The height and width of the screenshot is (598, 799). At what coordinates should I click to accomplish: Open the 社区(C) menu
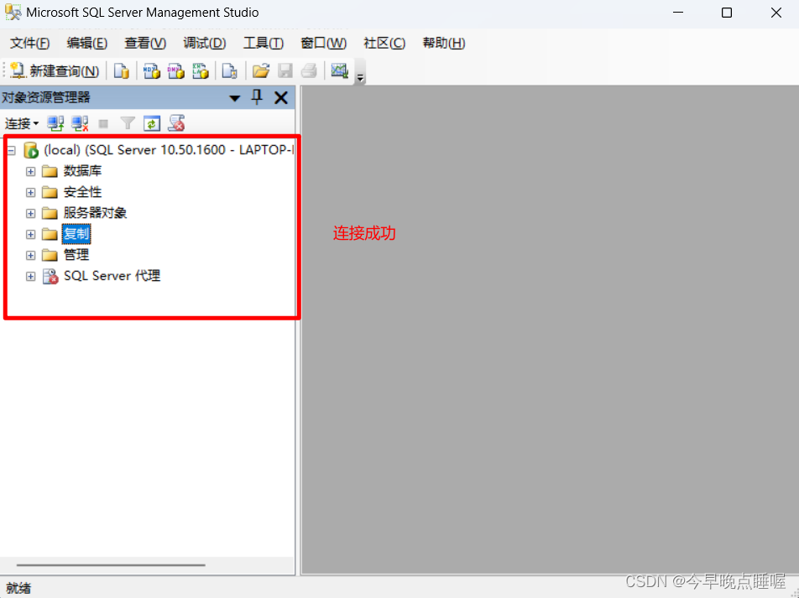pyautogui.click(x=384, y=44)
